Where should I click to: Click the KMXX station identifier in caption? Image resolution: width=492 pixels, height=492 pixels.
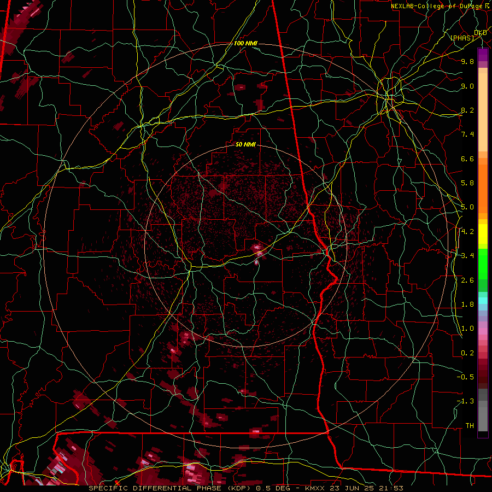point(315,488)
